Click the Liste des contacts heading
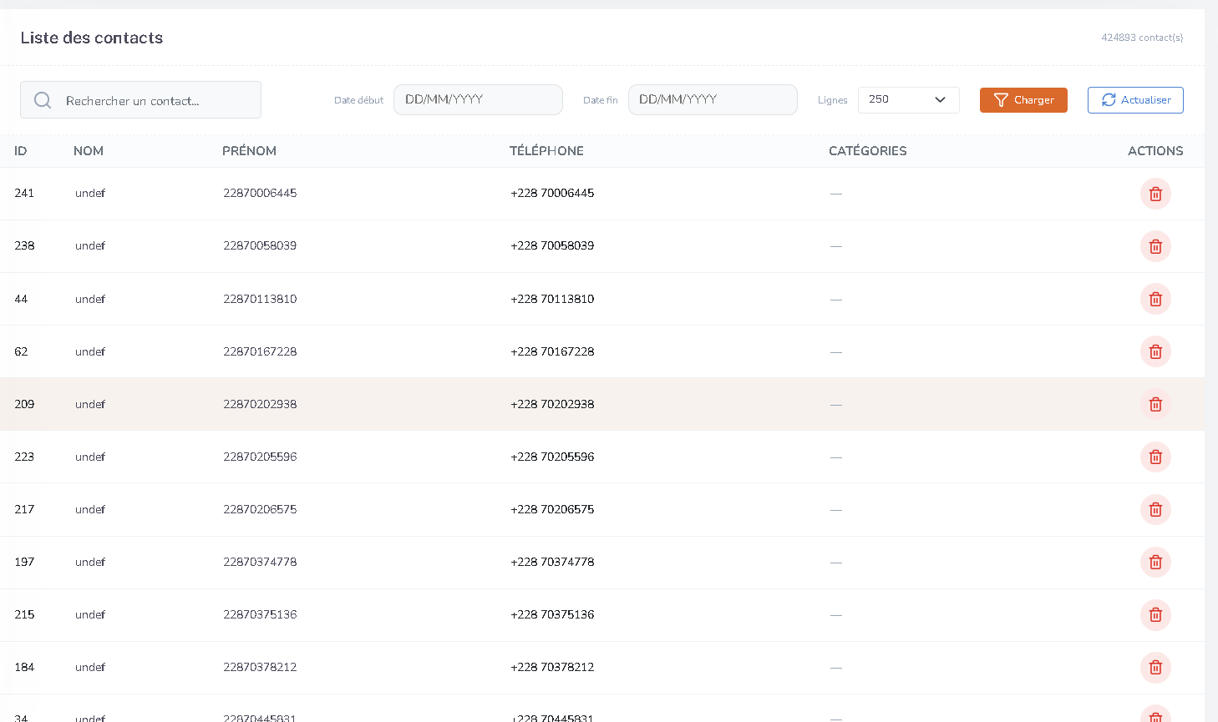This screenshot has height=722, width=1218. pyautogui.click(x=92, y=38)
